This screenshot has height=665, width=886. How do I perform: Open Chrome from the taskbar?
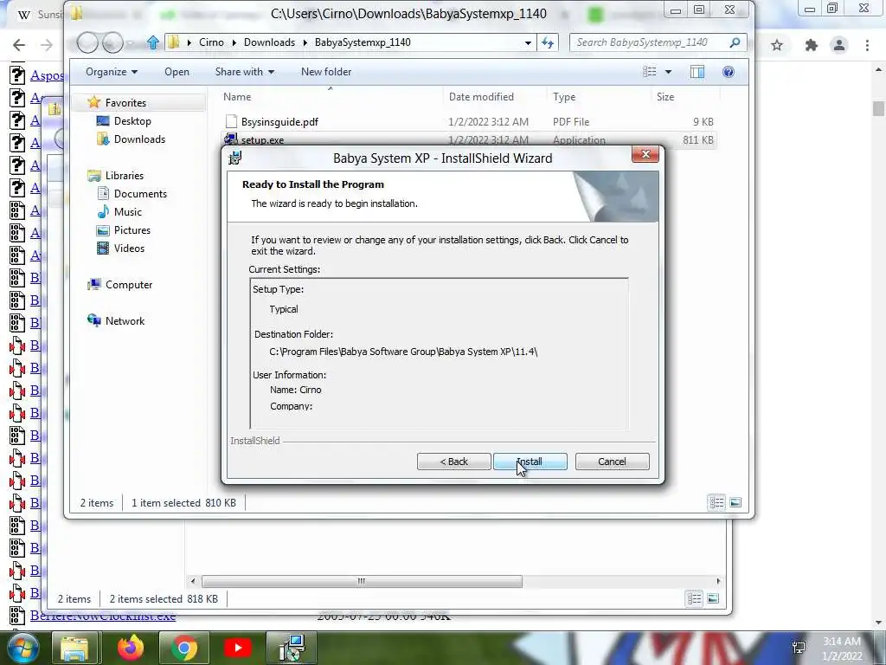tap(183, 648)
